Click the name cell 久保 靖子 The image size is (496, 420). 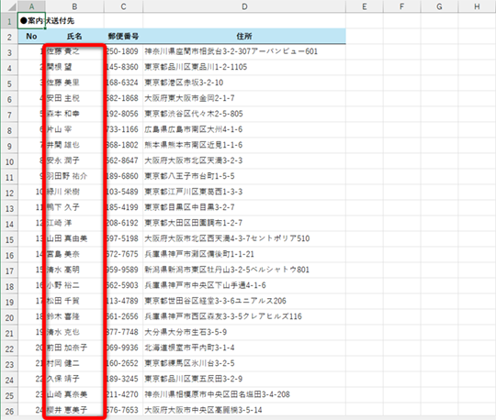tap(74, 380)
